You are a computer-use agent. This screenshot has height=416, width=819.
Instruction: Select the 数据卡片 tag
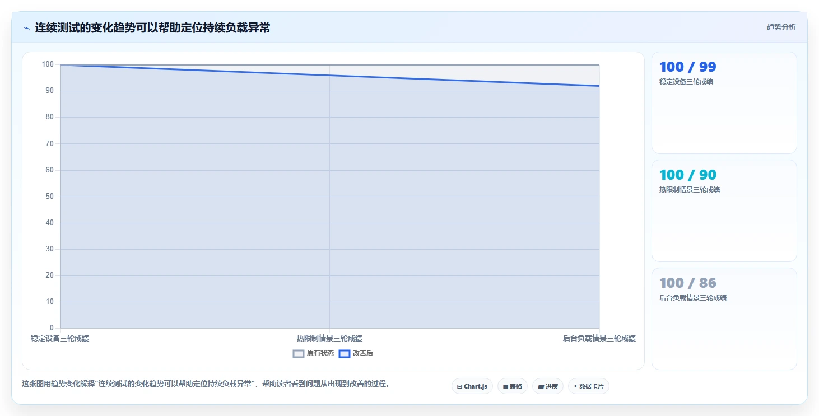click(589, 386)
